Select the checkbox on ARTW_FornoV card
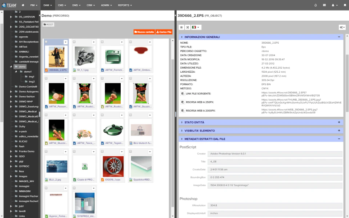This screenshot has width=349, height=218. 103,42
